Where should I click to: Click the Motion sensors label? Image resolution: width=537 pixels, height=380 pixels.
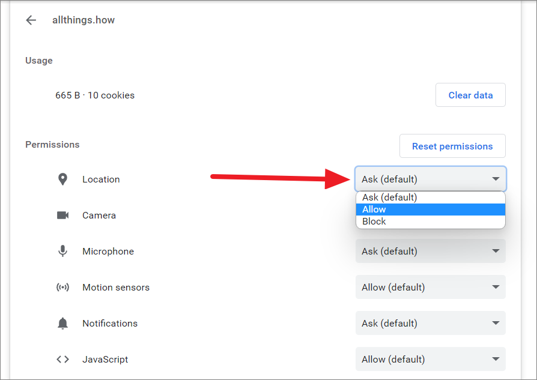pos(116,287)
